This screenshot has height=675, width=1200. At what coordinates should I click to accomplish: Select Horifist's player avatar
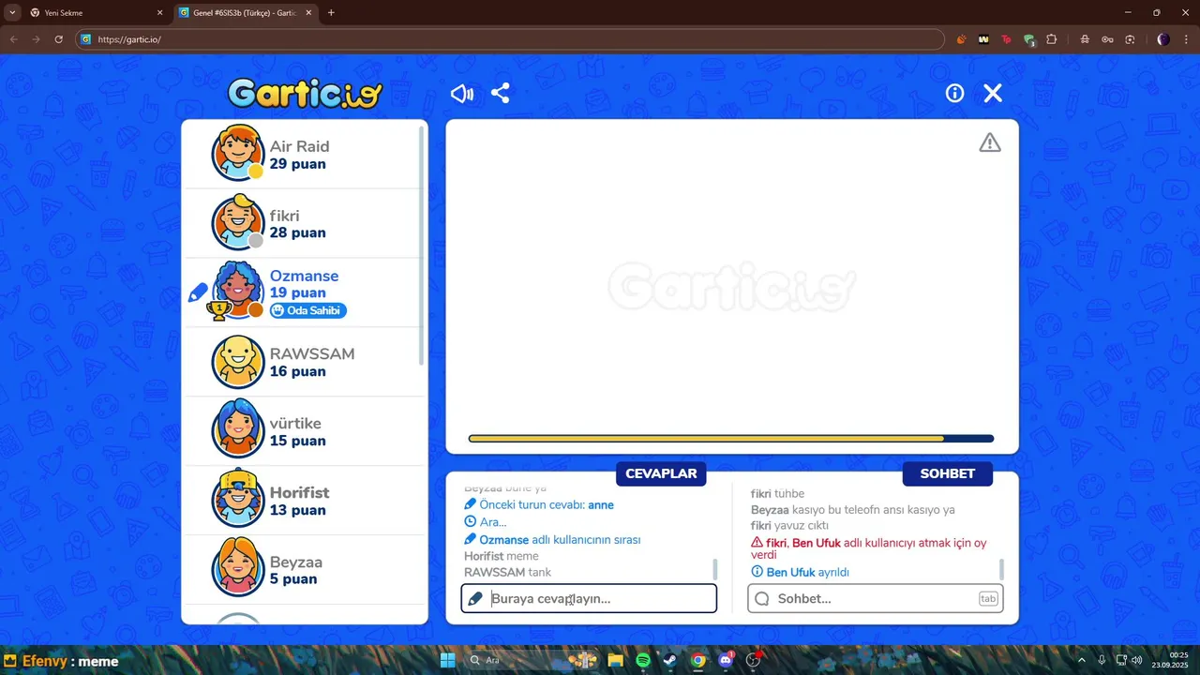tap(238, 499)
